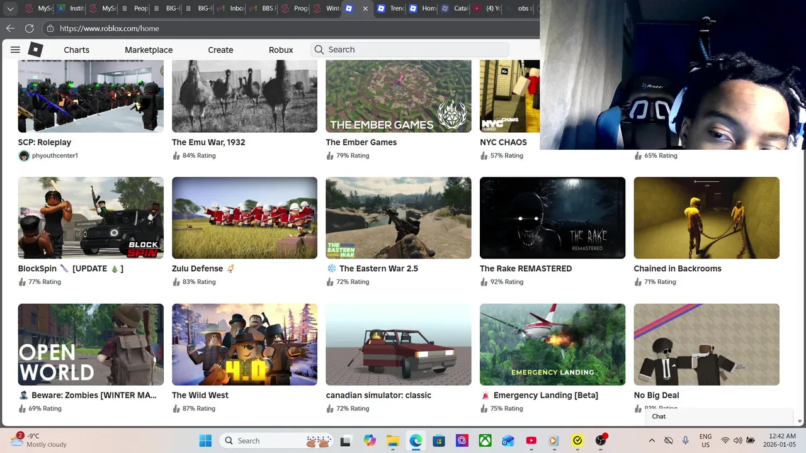
Task: Open The Rake REMASTERED title link
Action: (526, 269)
